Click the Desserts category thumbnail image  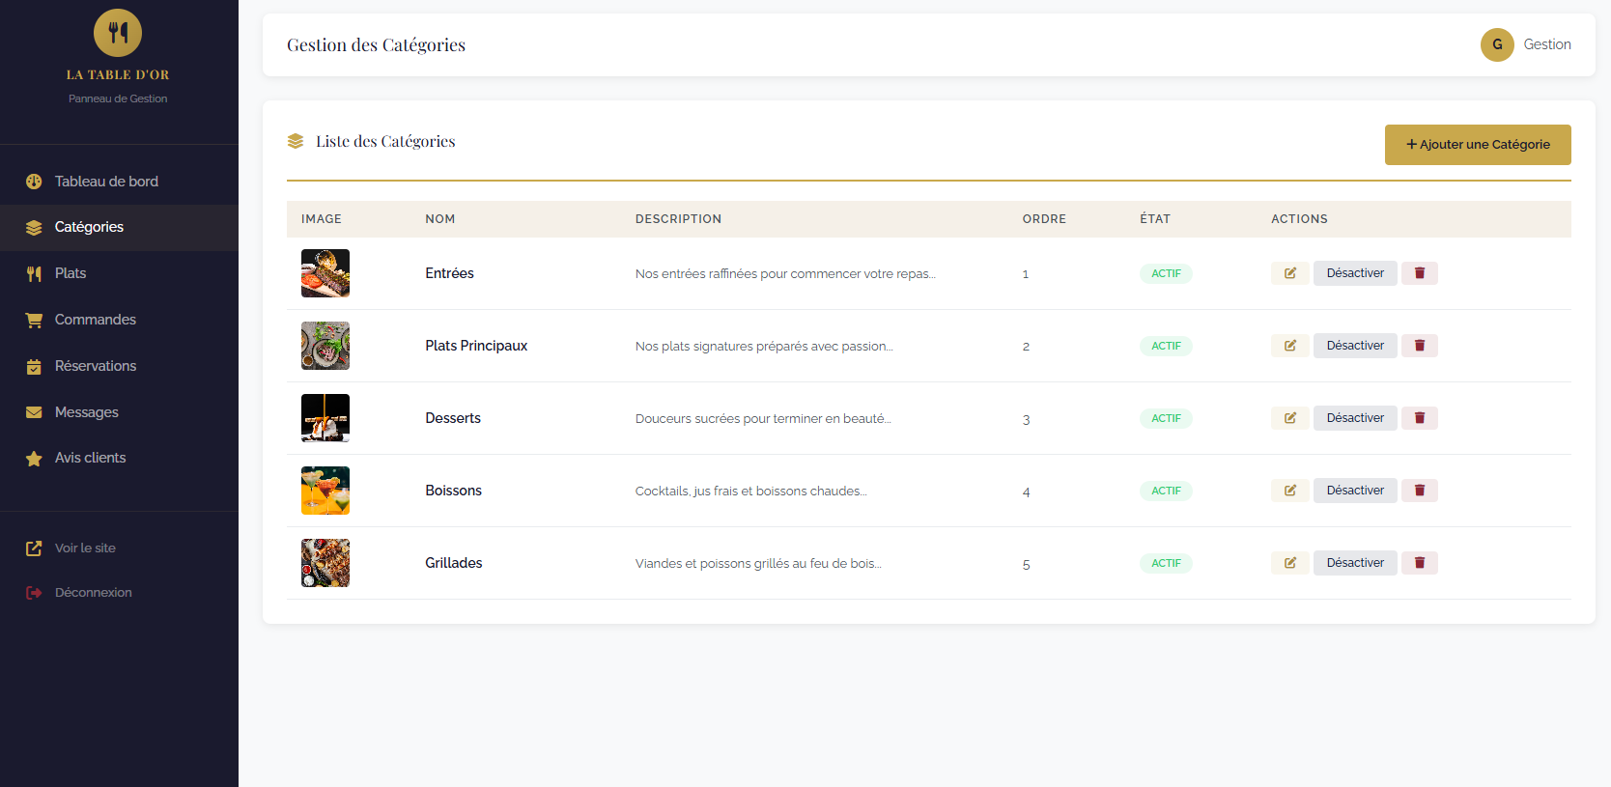point(325,418)
